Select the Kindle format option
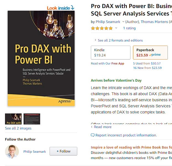Image resolution: width=172 pixels, height=166 pixels. coord(111,53)
